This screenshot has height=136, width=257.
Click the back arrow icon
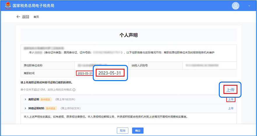point(18,17)
